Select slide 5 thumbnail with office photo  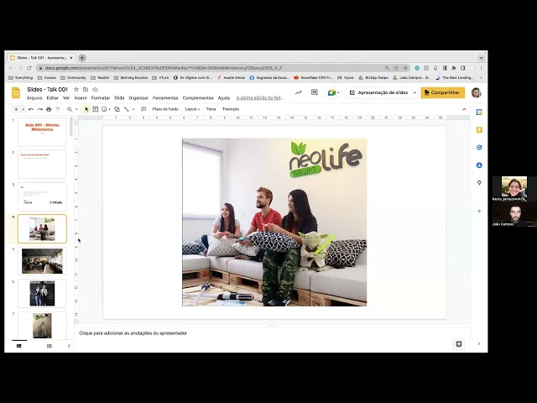coord(42,261)
